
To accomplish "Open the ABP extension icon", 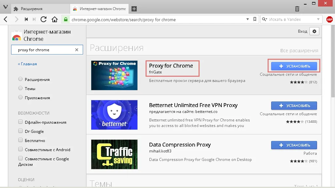I will (330, 19).
